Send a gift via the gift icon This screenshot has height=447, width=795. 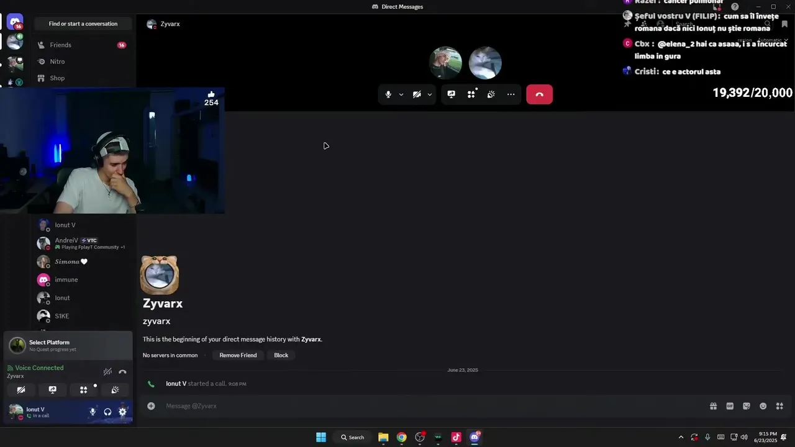coord(713,406)
